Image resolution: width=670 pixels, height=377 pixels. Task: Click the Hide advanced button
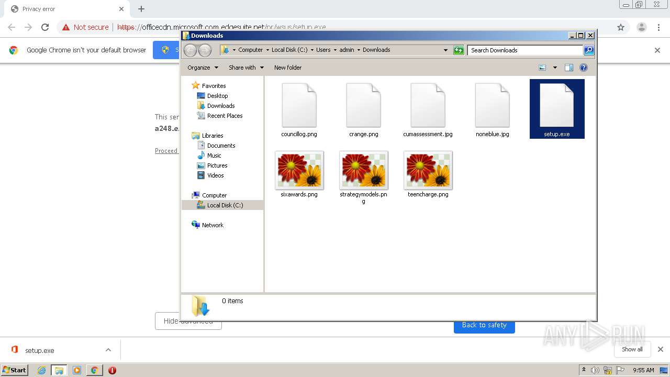tap(188, 321)
